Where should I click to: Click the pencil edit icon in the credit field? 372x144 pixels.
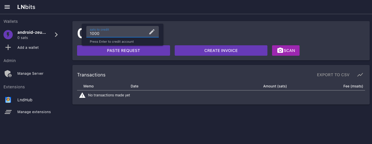tap(152, 32)
